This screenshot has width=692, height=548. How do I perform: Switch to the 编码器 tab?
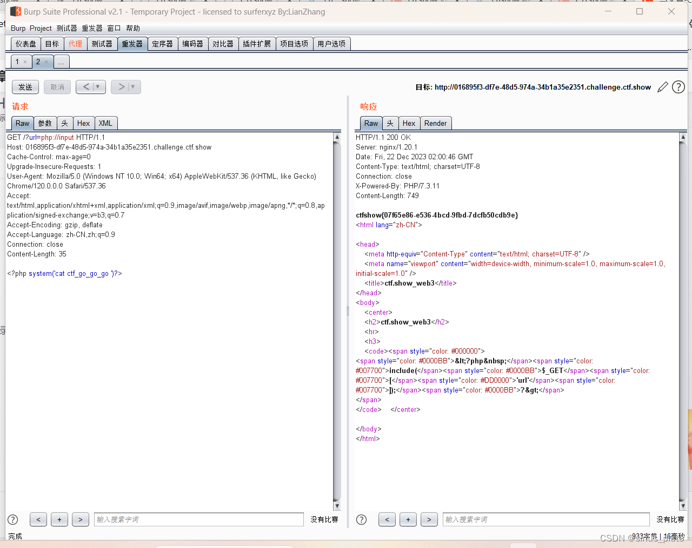[193, 44]
